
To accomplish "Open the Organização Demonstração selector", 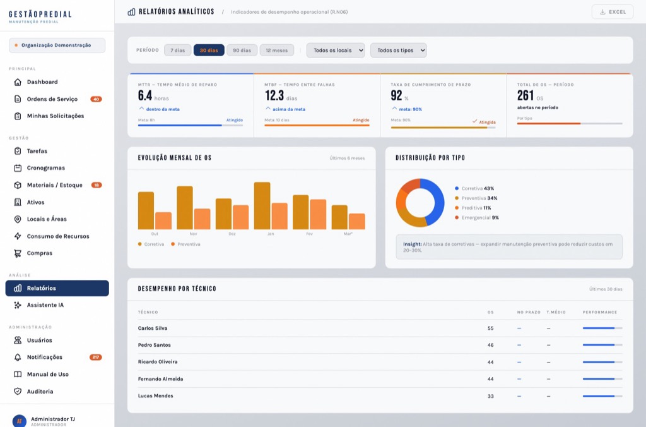I will tap(57, 45).
